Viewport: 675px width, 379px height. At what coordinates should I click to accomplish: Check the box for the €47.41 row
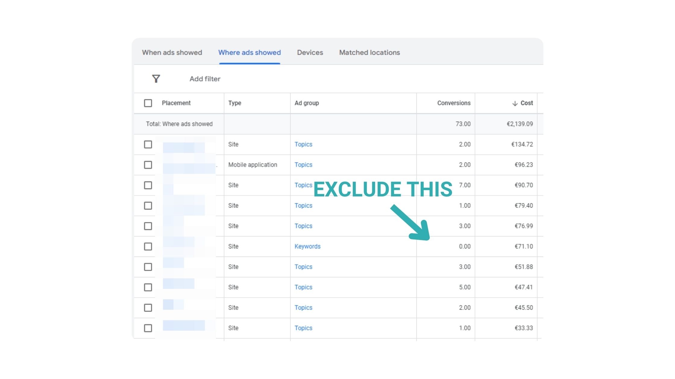148,287
